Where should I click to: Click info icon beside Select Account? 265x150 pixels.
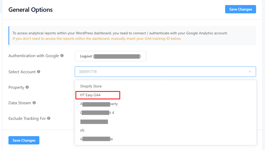click(x=39, y=72)
